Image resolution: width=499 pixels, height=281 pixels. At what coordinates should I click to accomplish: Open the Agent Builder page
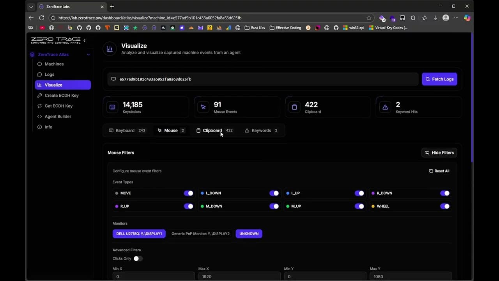[58, 117]
